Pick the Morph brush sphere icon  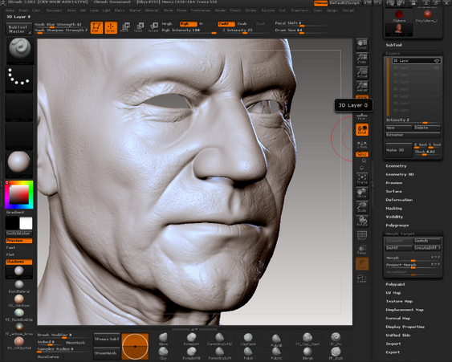pyautogui.click(x=307, y=353)
